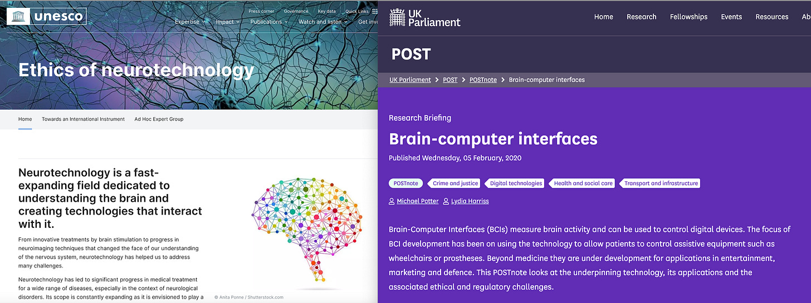Open the Key data link
This screenshot has width=811, height=303.
(x=327, y=11)
